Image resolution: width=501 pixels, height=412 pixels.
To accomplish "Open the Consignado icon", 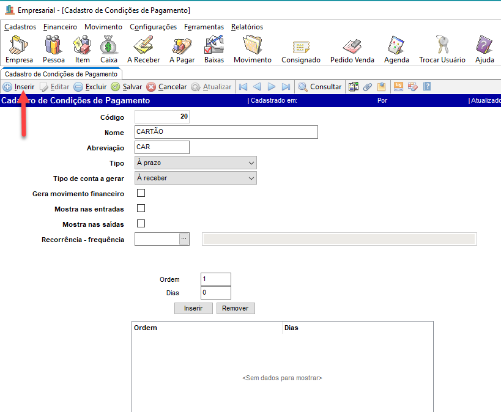I will click(300, 49).
